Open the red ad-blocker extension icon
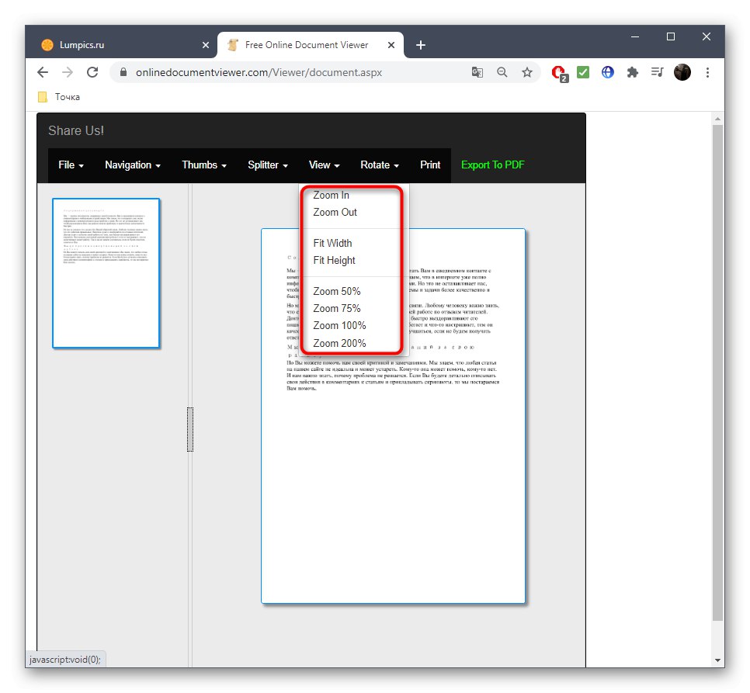Viewport: 750px width, 693px height. [x=559, y=73]
